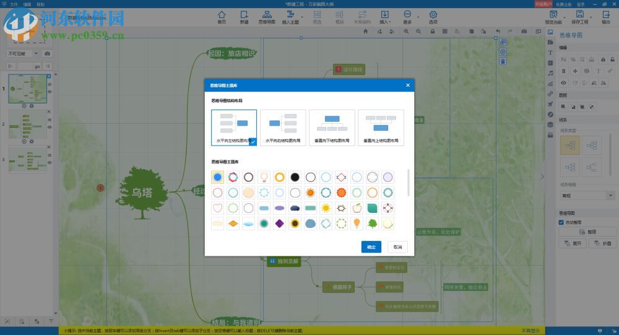Open the 编辑 edit menu
This screenshot has width=619, height=335.
click(x=27, y=4)
